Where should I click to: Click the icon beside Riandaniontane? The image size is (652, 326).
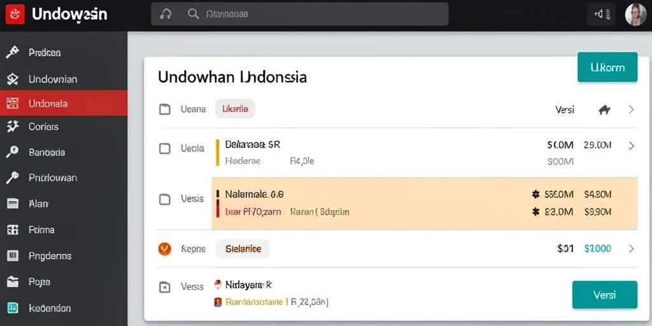click(x=218, y=302)
